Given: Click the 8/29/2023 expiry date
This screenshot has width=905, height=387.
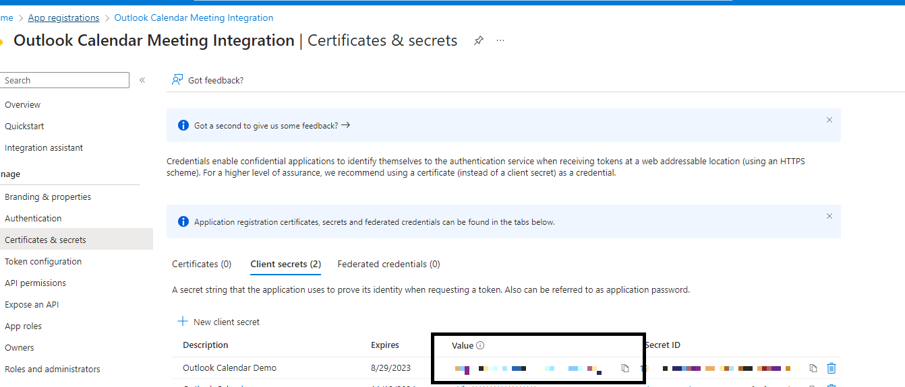Looking at the screenshot, I should (390, 368).
